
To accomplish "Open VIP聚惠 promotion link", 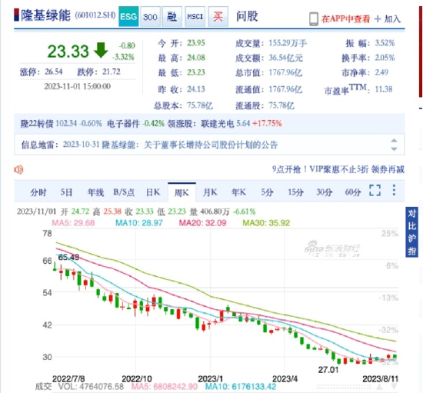I will [x=338, y=169].
